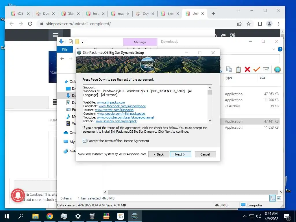Click the orange checkmark icon in Explorer toolbar
Image resolution: width=296 pixels, height=222 pixels.
[257, 69]
